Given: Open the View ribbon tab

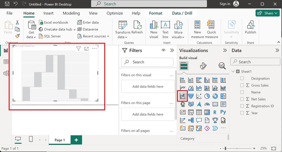Looking at the screenshot, I should pos(93,13).
